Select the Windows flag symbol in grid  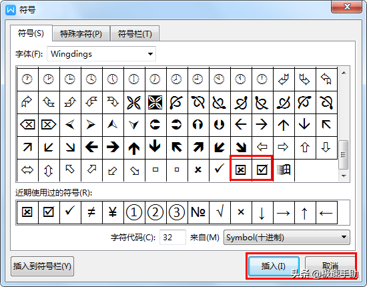point(284,170)
